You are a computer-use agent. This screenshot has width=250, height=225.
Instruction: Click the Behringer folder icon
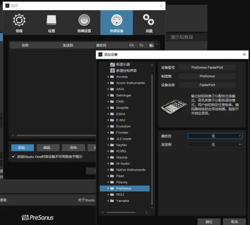click(x=112, y=96)
